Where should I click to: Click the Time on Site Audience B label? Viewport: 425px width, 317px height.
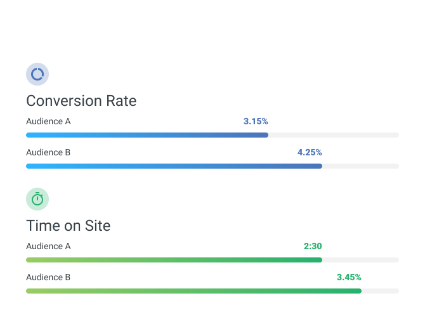[x=48, y=277]
